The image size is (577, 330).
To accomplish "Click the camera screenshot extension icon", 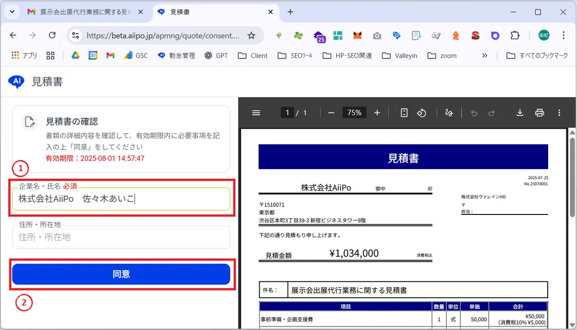I will click(377, 36).
